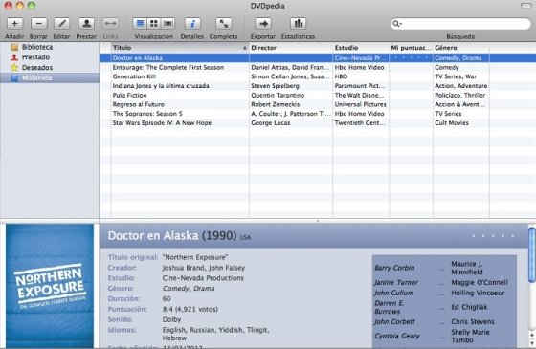Click the Cine-Nevada Productions studio value

pos(203,278)
